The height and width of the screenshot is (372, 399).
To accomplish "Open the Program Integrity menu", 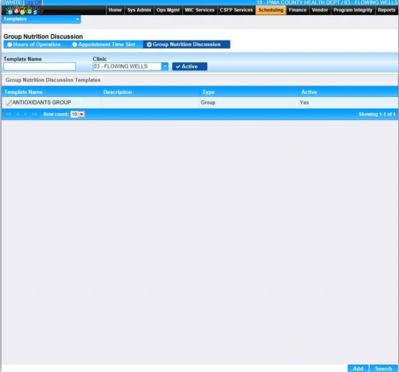I will pos(353,10).
